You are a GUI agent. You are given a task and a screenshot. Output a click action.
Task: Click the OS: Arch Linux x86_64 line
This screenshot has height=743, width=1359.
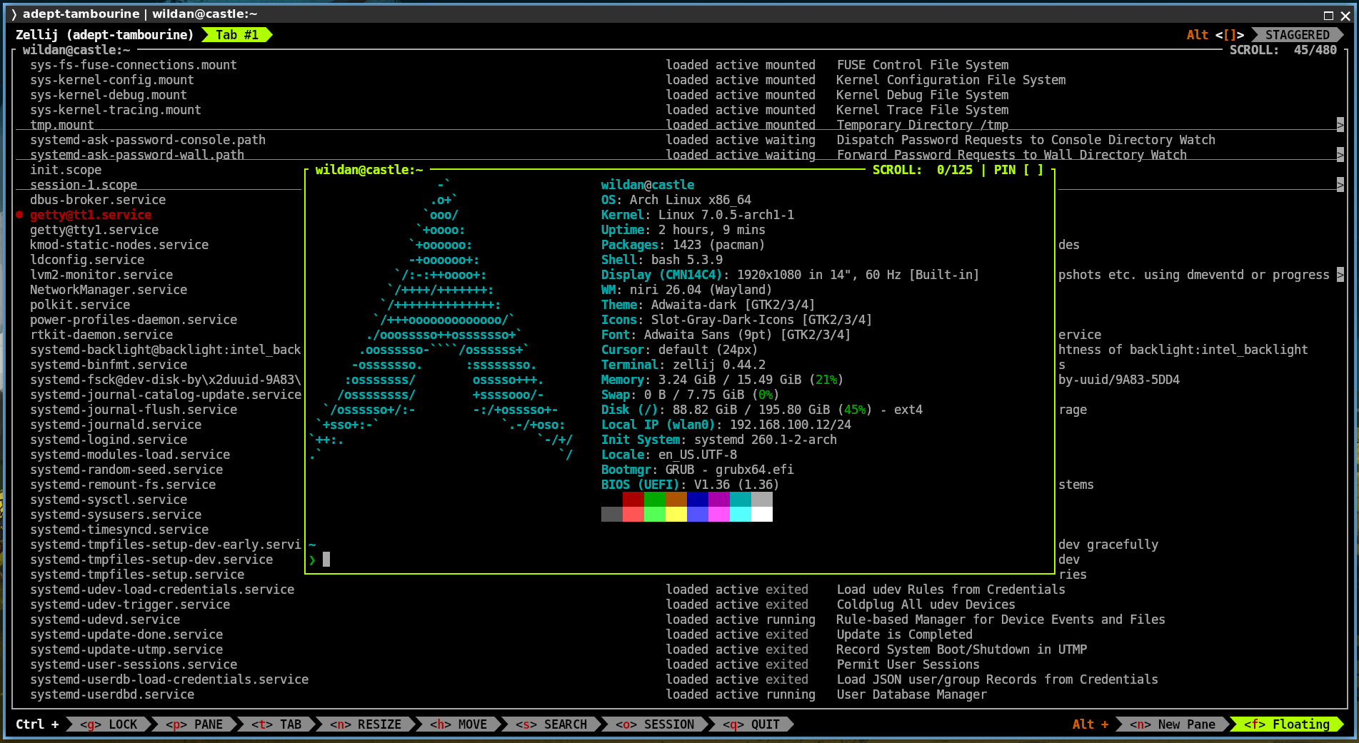click(676, 200)
